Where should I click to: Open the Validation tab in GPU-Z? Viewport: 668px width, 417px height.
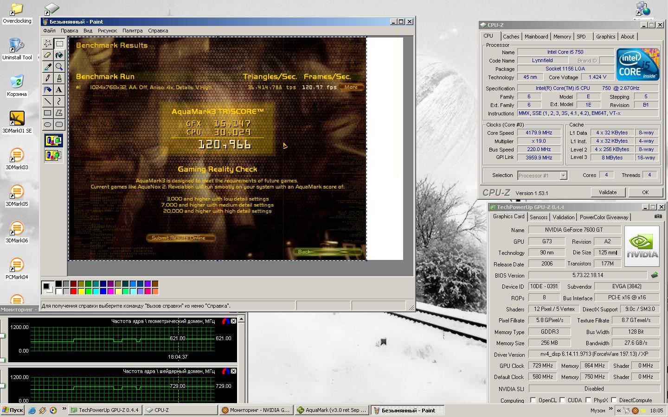click(564, 217)
